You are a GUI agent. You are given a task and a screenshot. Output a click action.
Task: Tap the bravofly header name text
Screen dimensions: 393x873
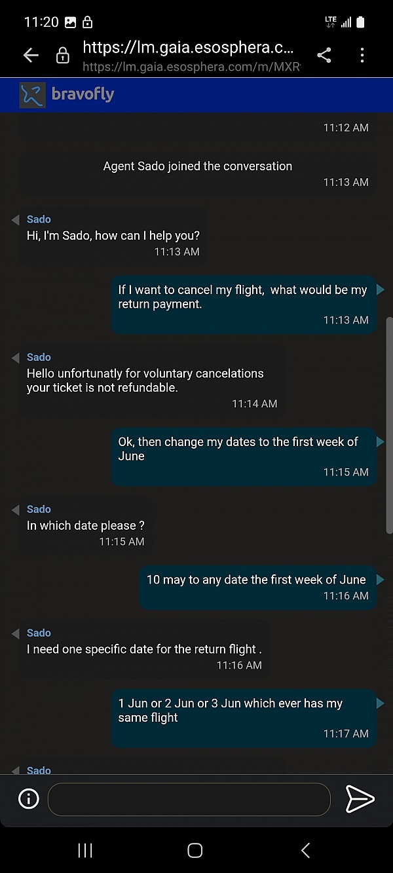83,95
